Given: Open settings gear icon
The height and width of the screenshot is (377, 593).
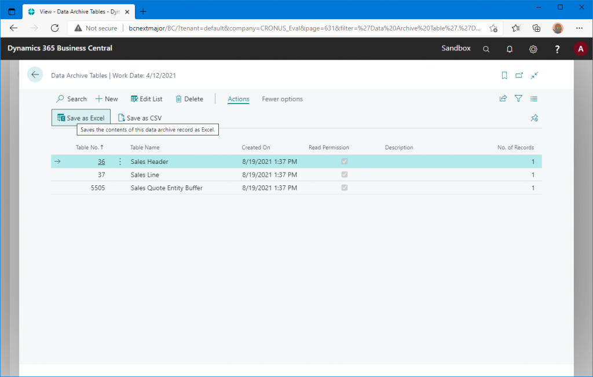Looking at the screenshot, I should click(533, 49).
